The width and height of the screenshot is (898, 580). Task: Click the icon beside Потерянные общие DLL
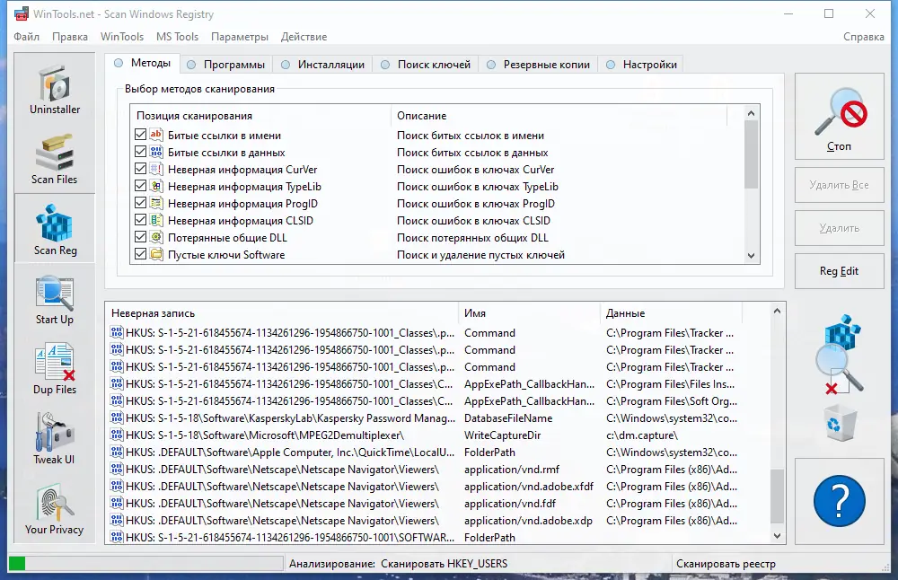(x=155, y=237)
